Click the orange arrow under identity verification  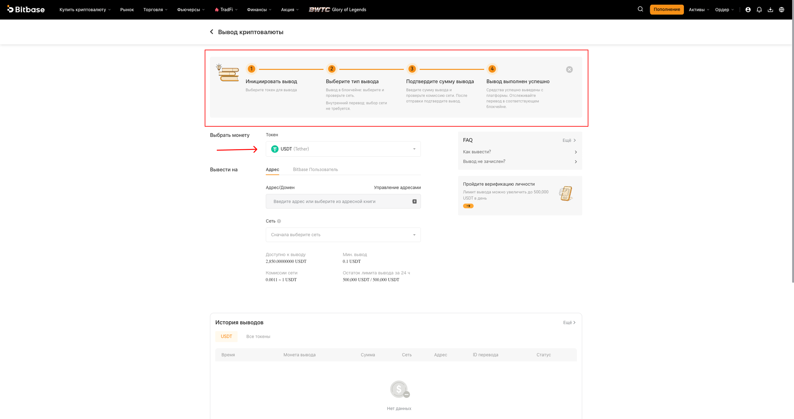[x=468, y=206]
